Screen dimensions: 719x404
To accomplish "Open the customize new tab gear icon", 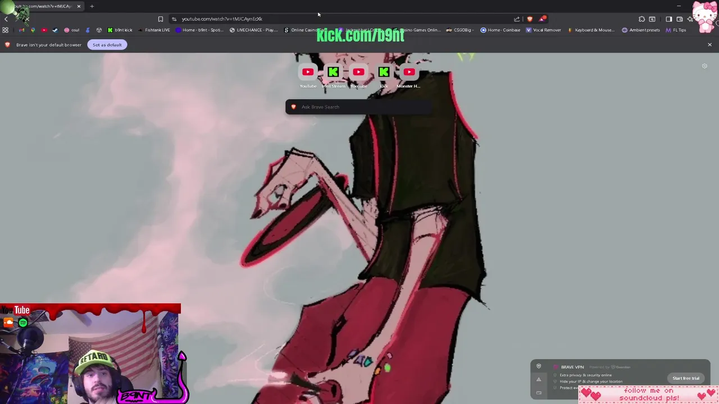I will point(704,66).
